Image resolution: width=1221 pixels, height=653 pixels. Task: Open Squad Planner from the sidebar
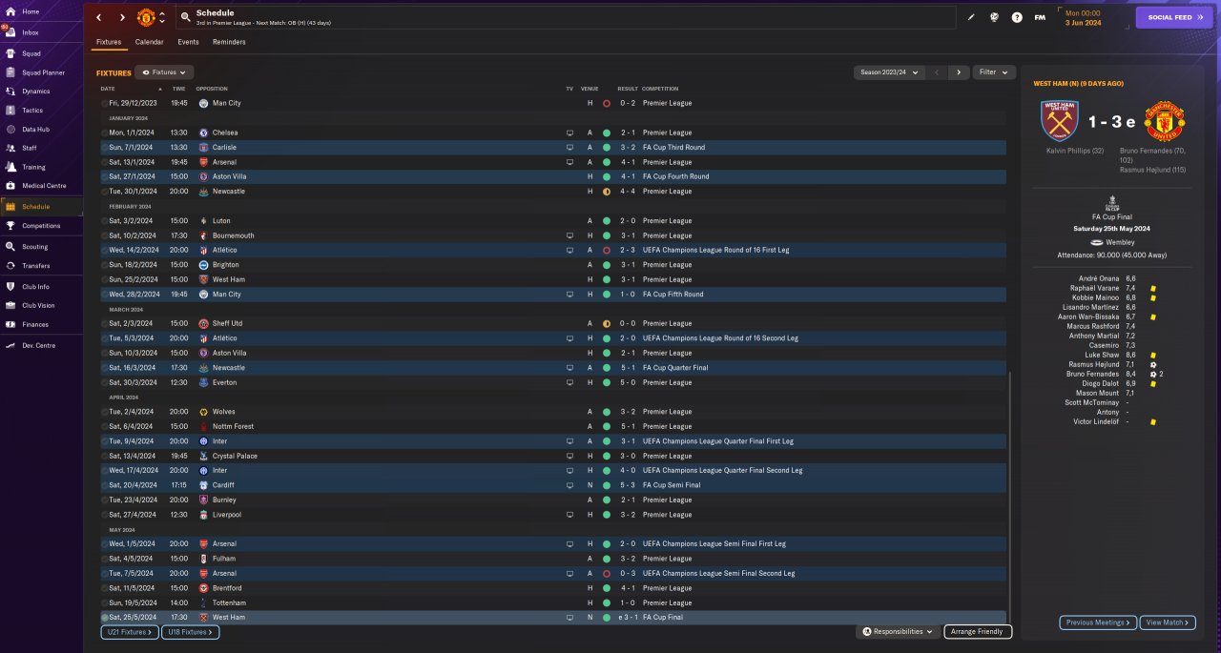pos(43,72)
